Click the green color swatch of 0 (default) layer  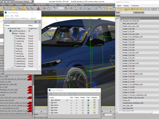tap(88, 100)
